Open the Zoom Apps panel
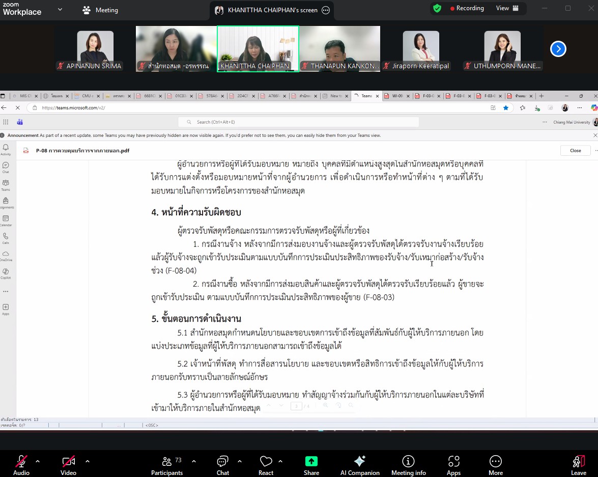 click(453, 465)
